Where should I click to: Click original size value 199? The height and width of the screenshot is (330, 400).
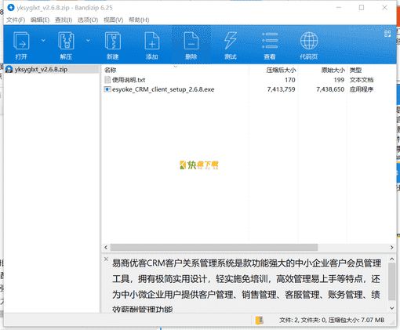[339, 80]
